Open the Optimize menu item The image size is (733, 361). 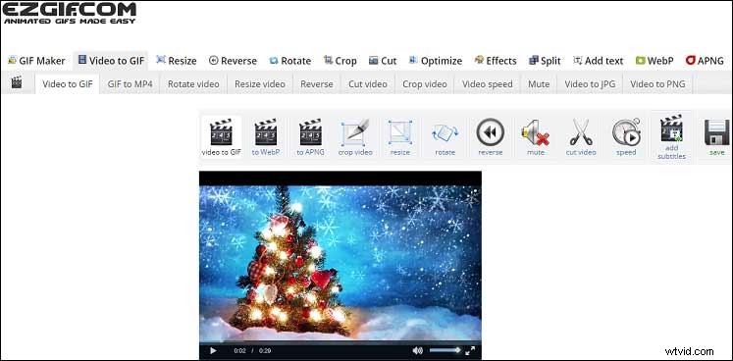click(x=436, y=61)
